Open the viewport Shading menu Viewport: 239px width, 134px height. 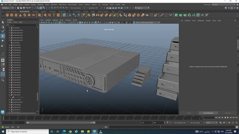click(x=48, y=20)
